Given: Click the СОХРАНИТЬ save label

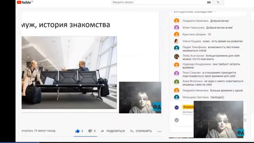Looking at the screenshot, I should pos(144,131).
